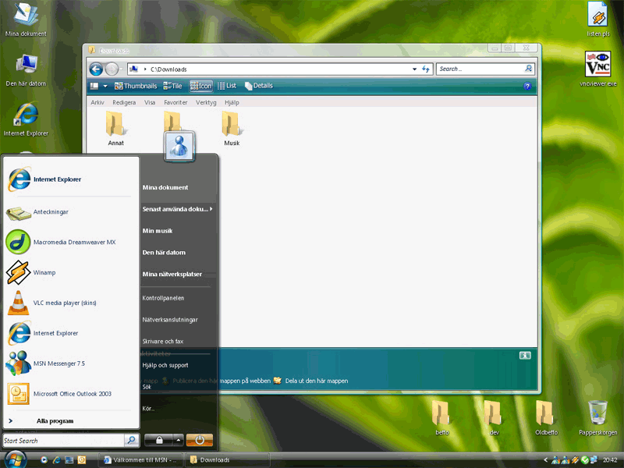Viewport: 624px width, 468px height.
Task: Switch to Details view
Action: click(x=259, y=86)
